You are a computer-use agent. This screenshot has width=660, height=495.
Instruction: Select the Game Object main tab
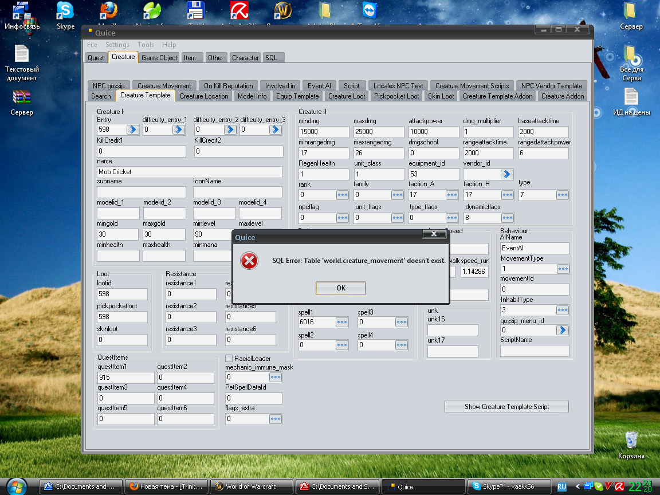(159, 58)
